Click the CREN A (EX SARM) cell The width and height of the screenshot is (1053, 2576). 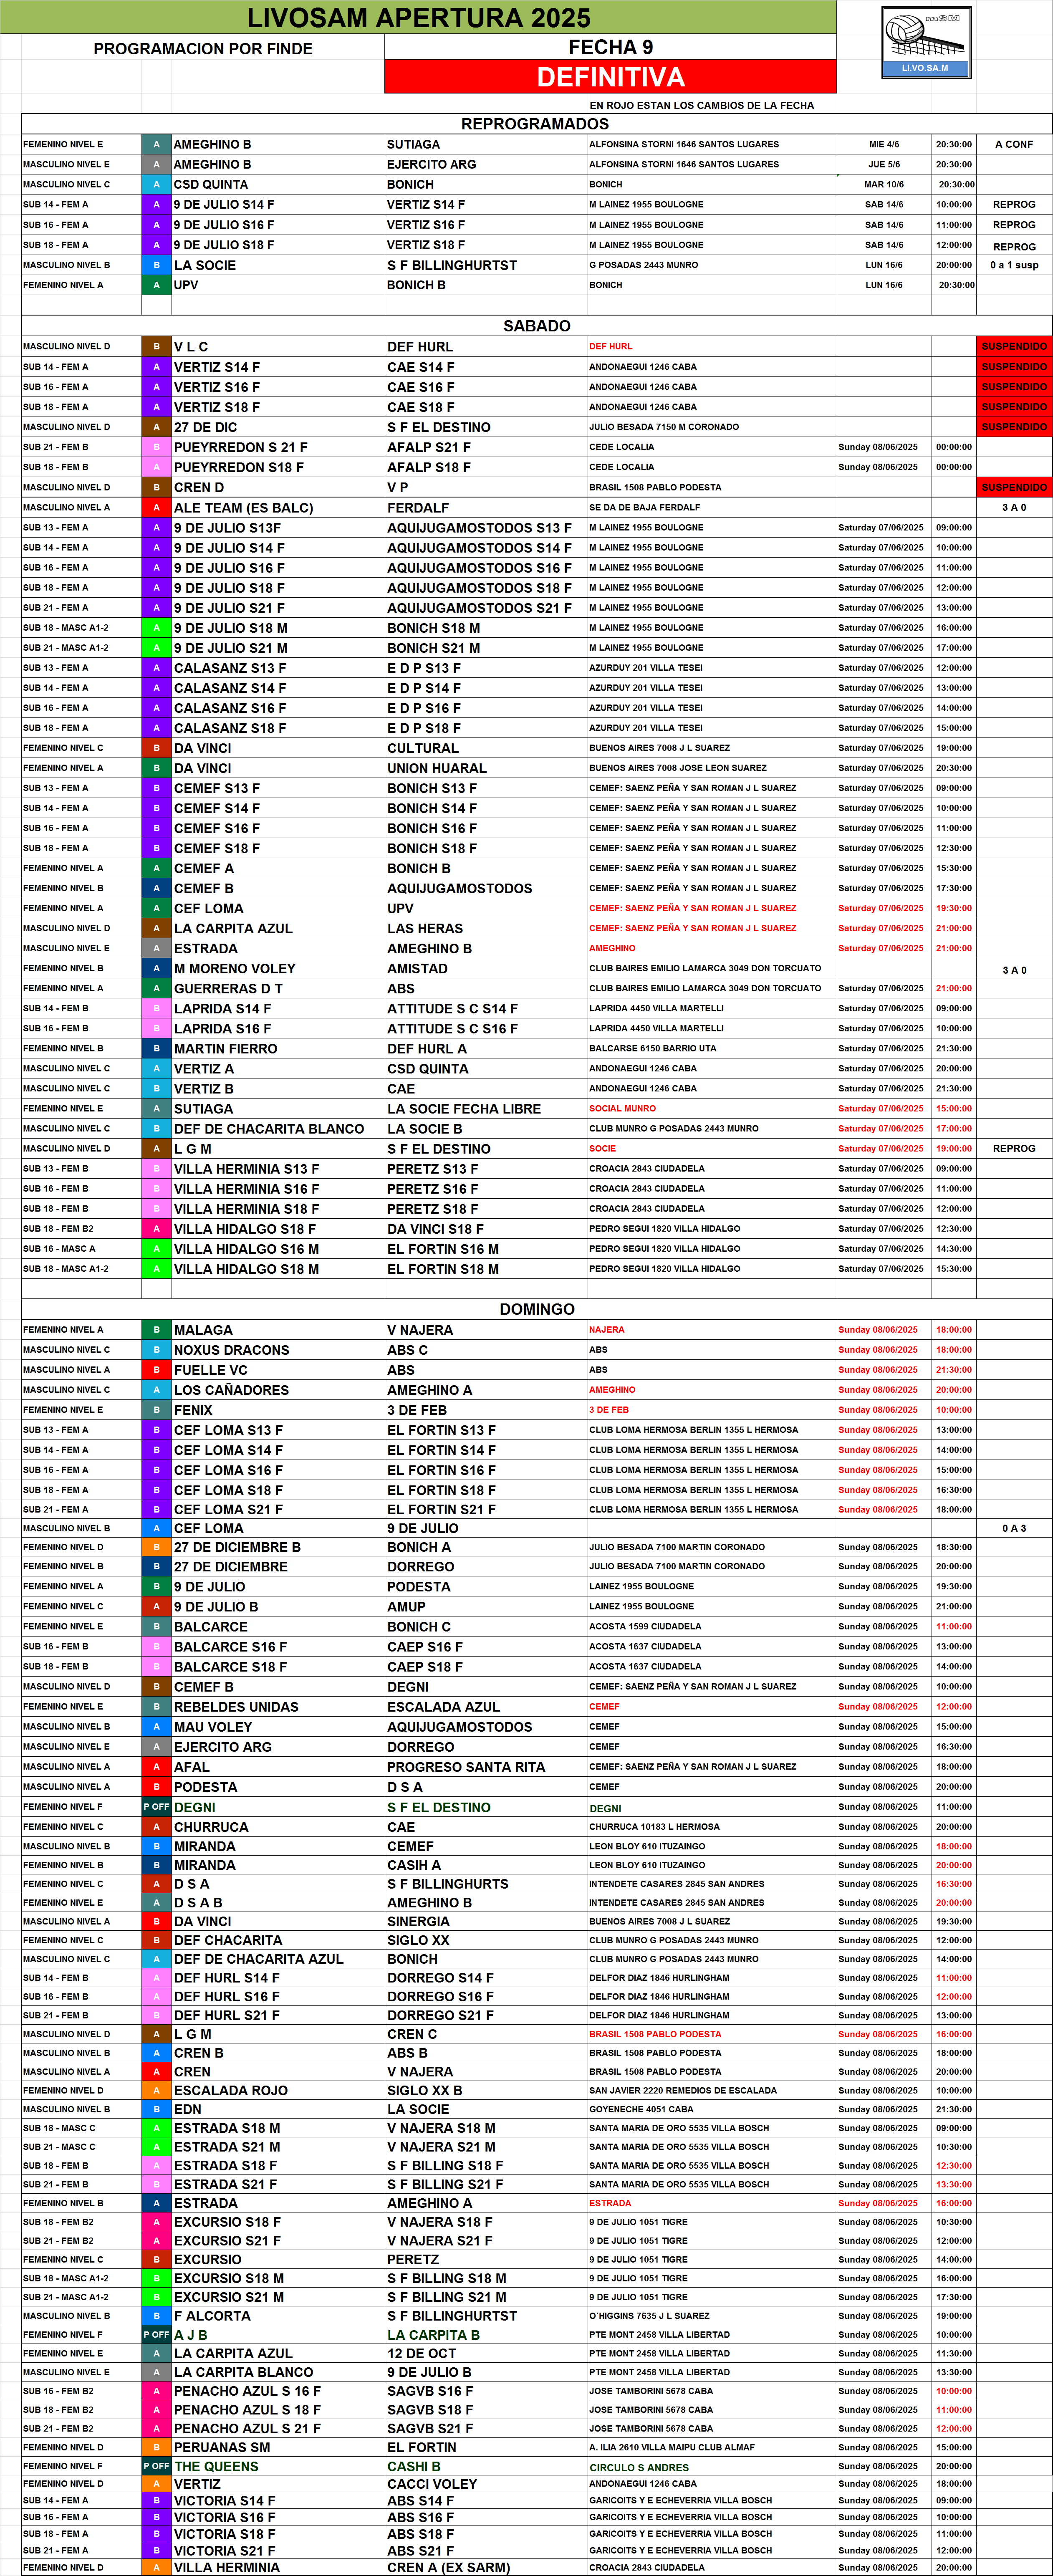point(486,2567)
